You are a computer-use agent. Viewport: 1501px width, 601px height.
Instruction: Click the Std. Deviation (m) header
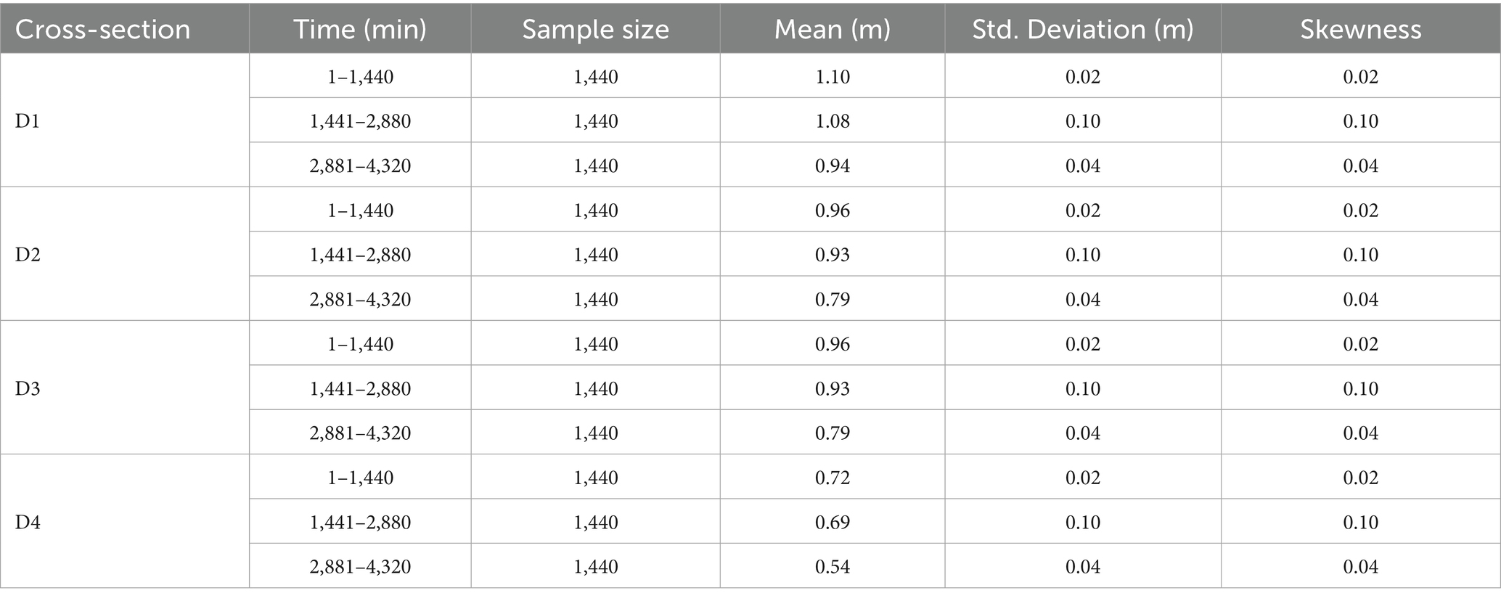click(x=1082, y=29)
